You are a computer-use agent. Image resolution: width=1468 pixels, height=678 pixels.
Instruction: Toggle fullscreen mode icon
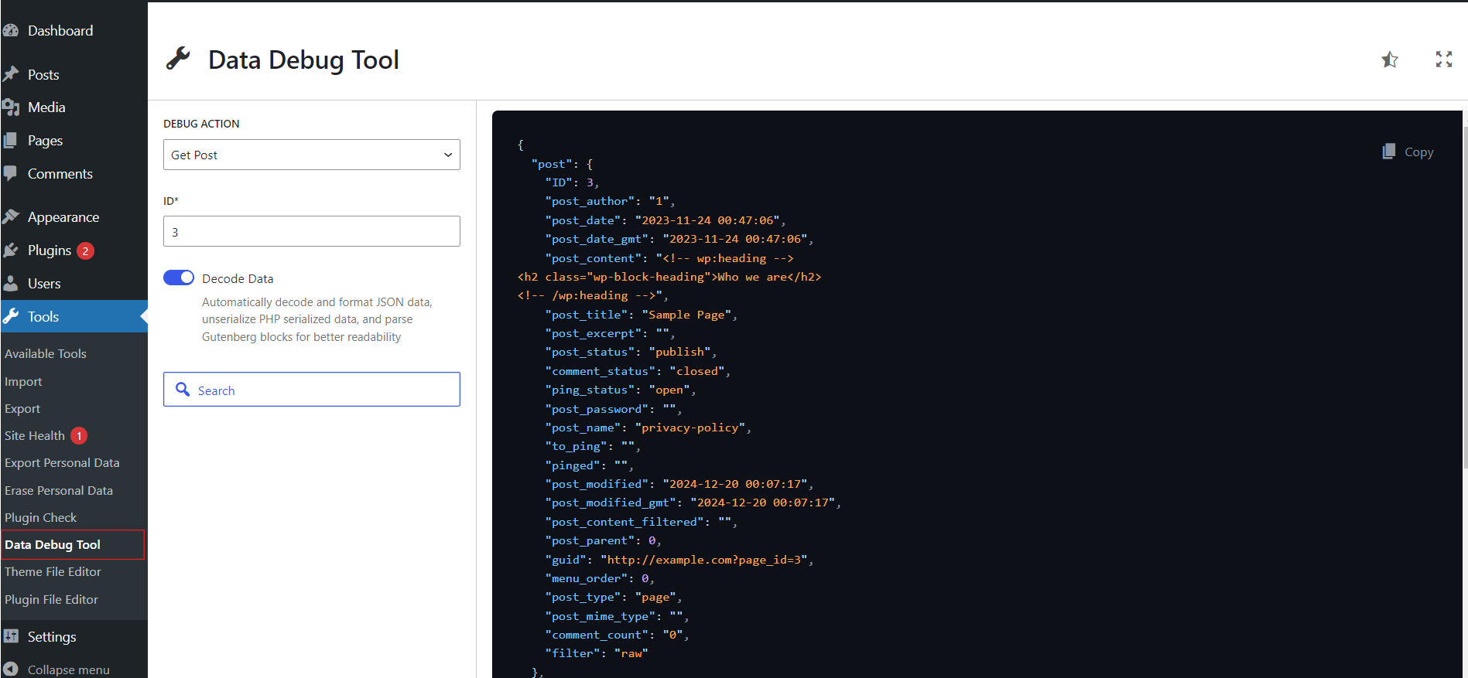(x=1443, y=60)
